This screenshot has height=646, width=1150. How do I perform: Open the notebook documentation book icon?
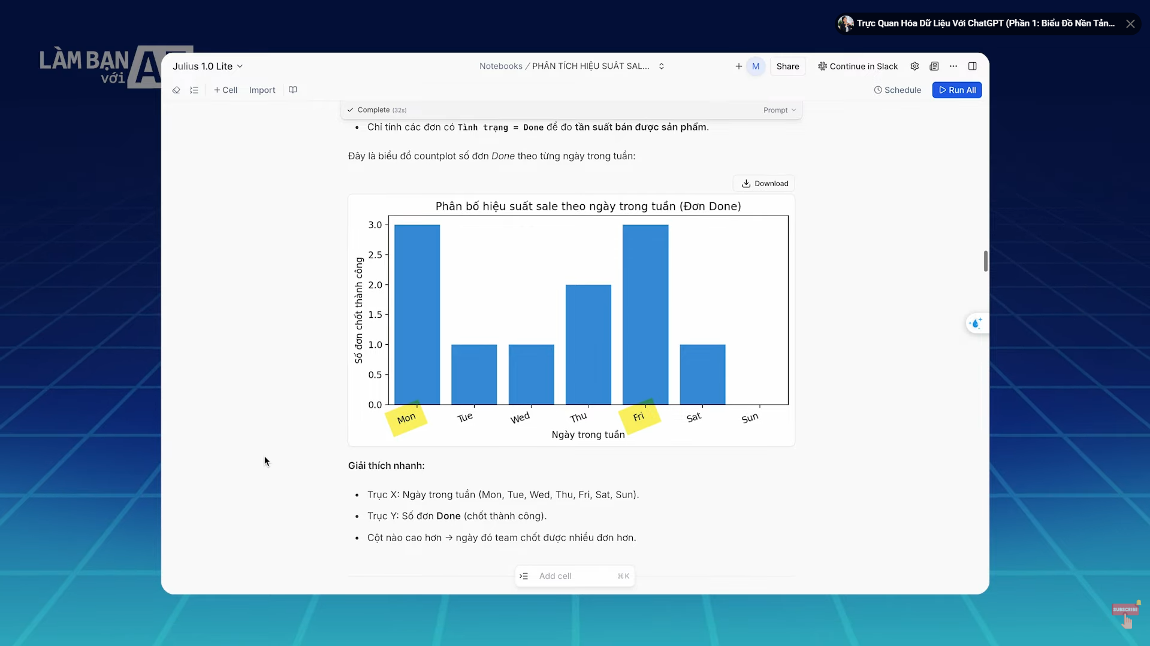293,90
